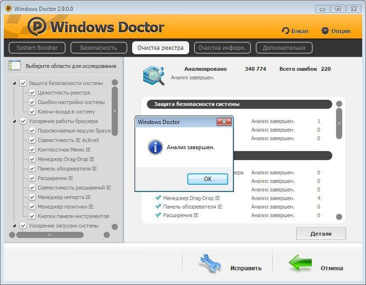The height and width of the screenshot is (285, 366).
Task: Open Очистка информ. tab
Action: (x=222, y=48)
